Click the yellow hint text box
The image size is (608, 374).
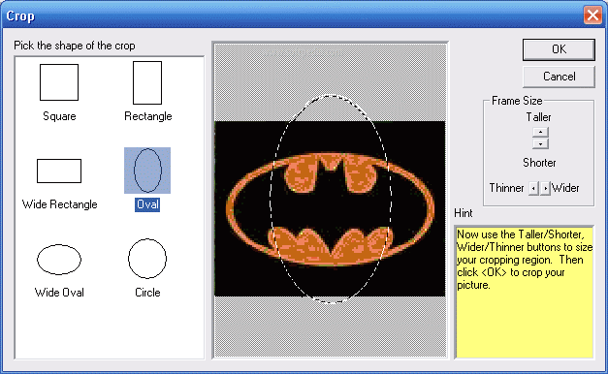tap(525, 292)
